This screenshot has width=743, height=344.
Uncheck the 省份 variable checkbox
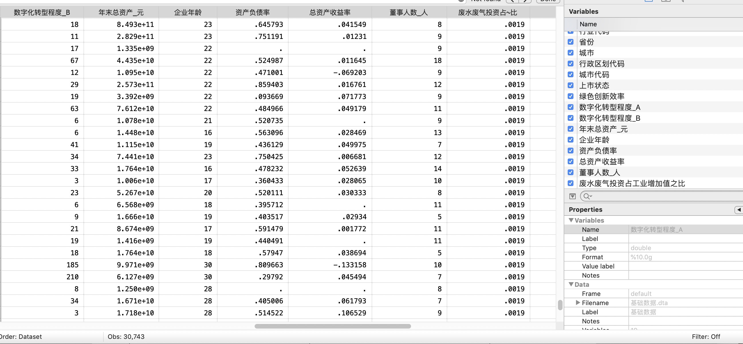point(571,42)
